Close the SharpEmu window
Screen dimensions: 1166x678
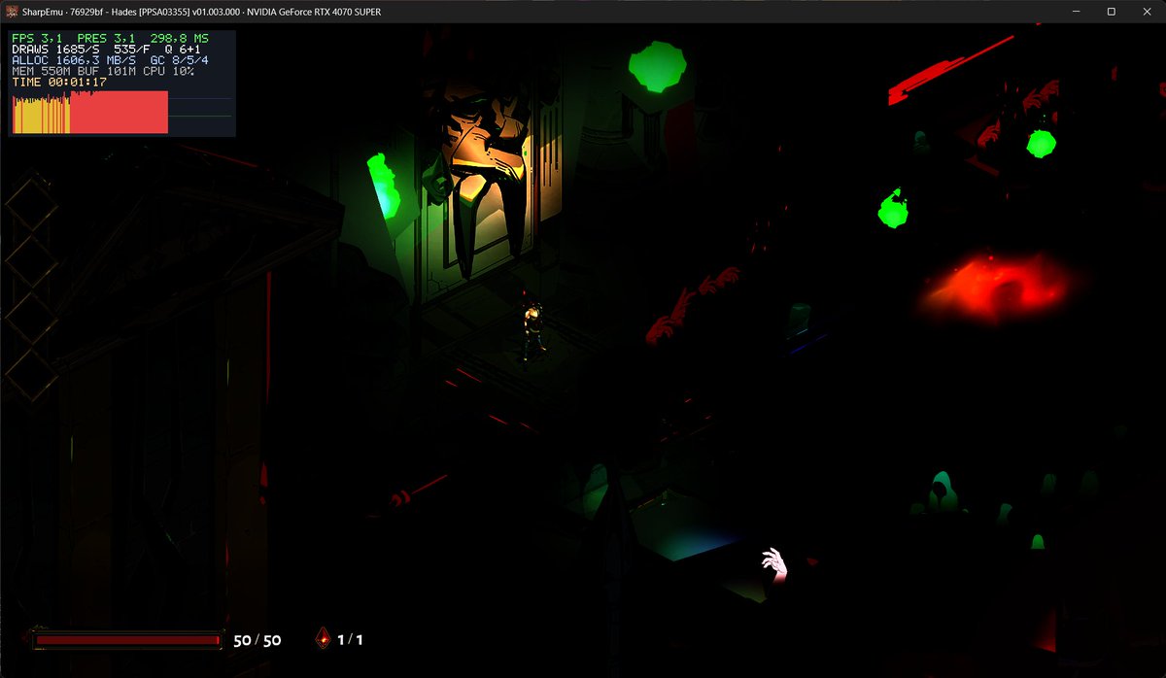(x=1147, y=11)
